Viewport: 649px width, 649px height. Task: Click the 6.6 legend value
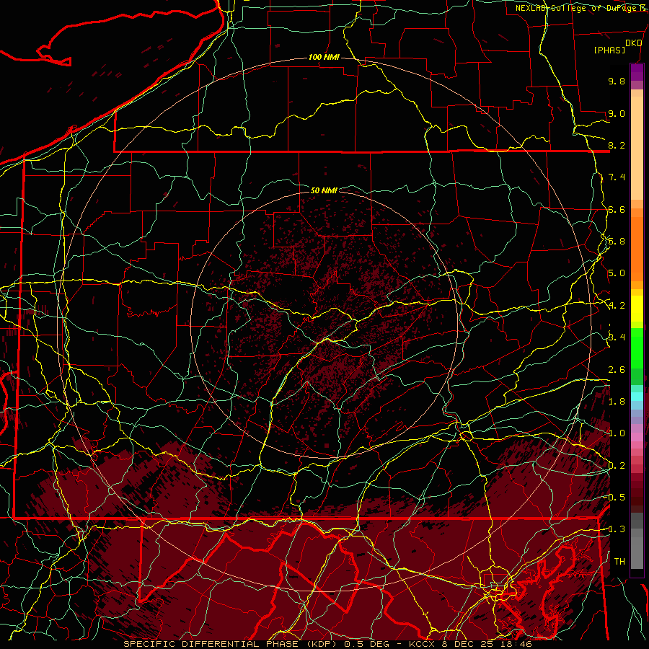(x=617, y=209)
